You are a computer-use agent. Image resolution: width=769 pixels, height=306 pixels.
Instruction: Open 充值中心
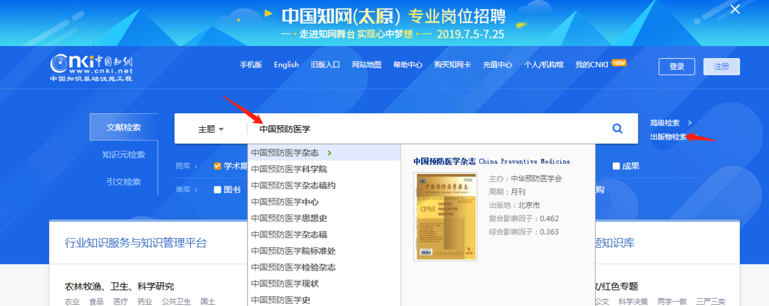pos(498,65)
